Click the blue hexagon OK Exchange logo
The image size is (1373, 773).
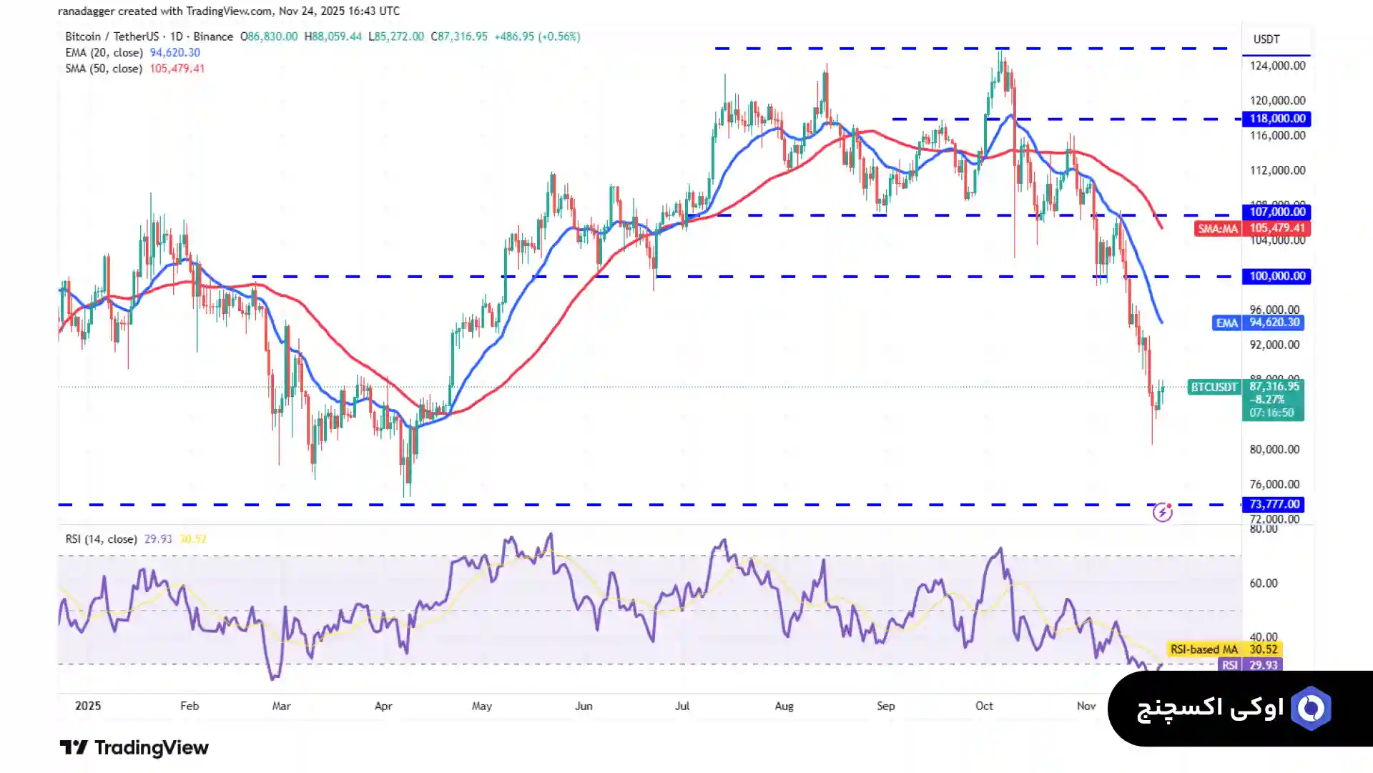coord(1311,709)
